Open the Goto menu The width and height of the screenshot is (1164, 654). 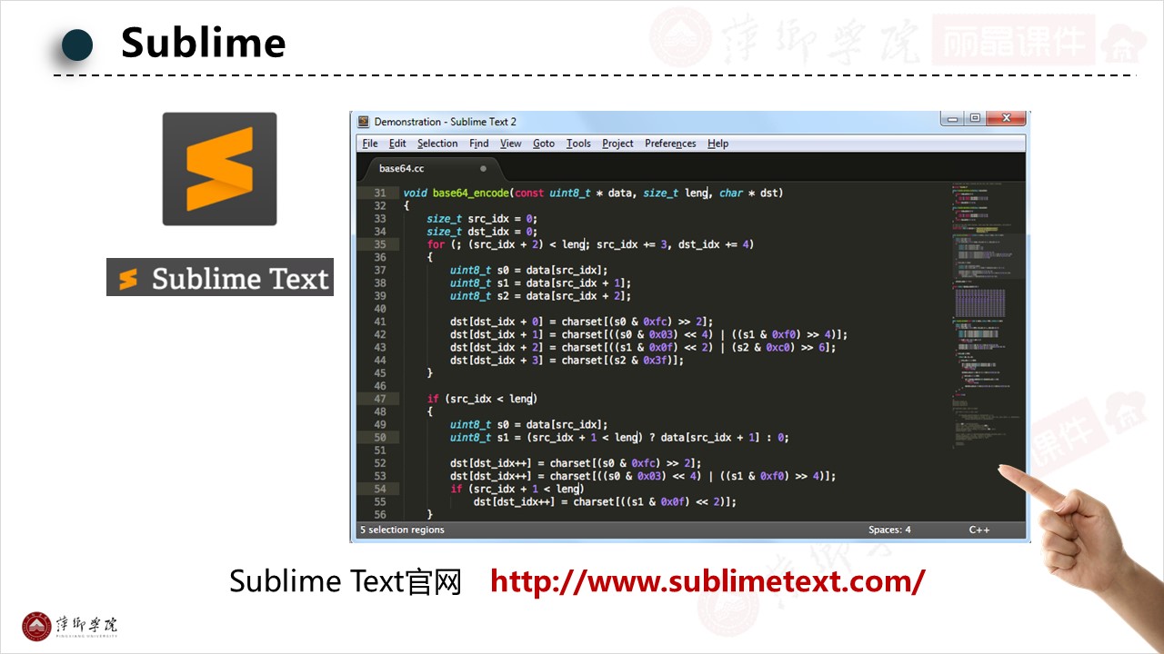544,144
